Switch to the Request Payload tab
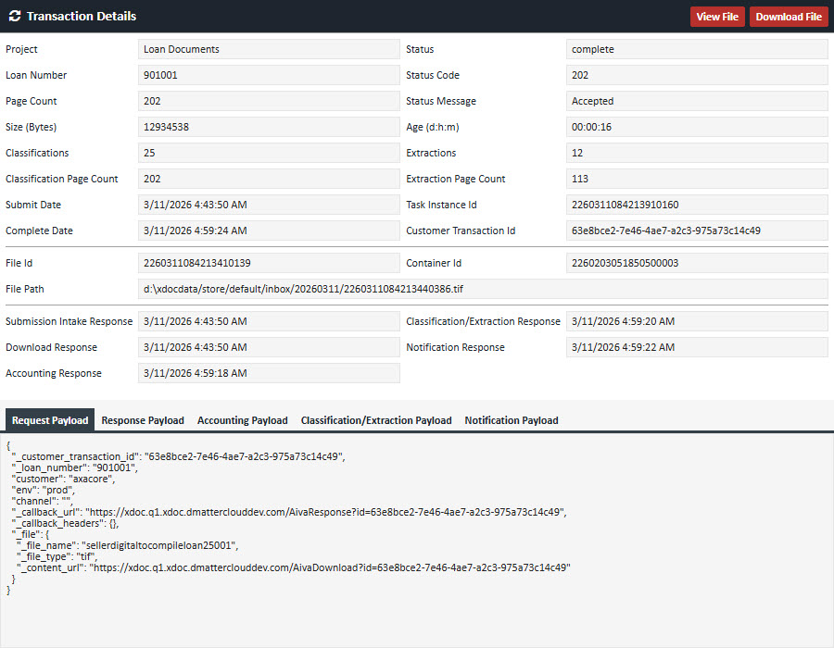 click(51, 420)
